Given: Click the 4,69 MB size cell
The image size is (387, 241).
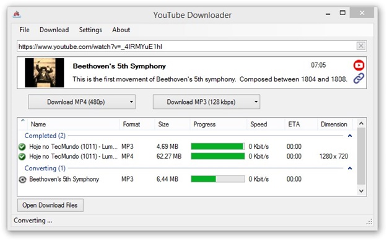Looking at the screenshot, I should coord(167,147).
